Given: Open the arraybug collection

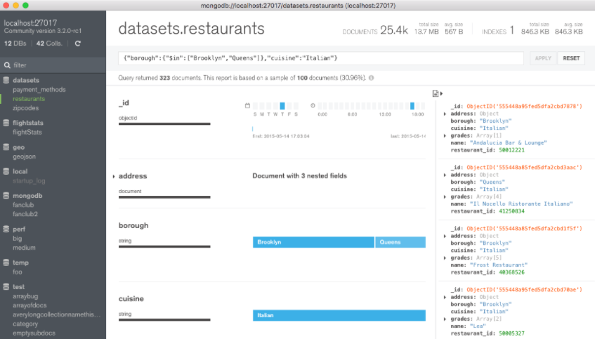Looking at the screenshot, I should pyautogui.click(x=25, y=296).
